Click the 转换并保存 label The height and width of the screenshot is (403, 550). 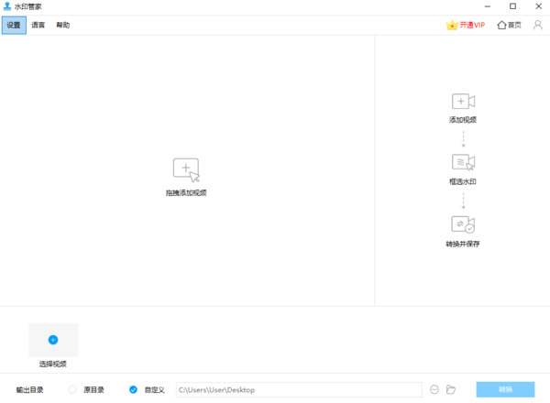463,244
